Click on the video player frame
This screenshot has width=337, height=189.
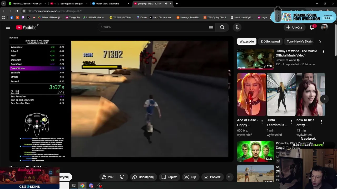[x=121, y=99]
